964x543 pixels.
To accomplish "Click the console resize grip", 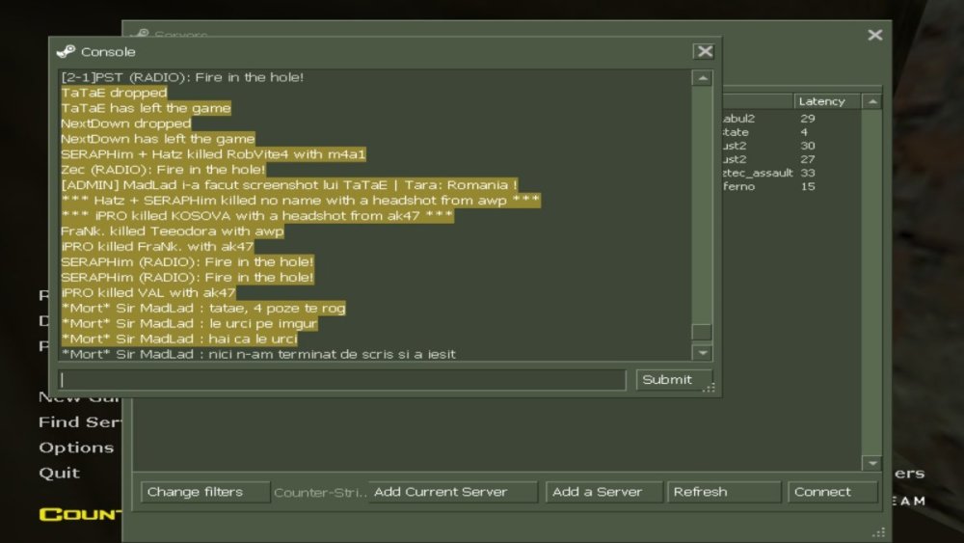I will tap(710, 388).
